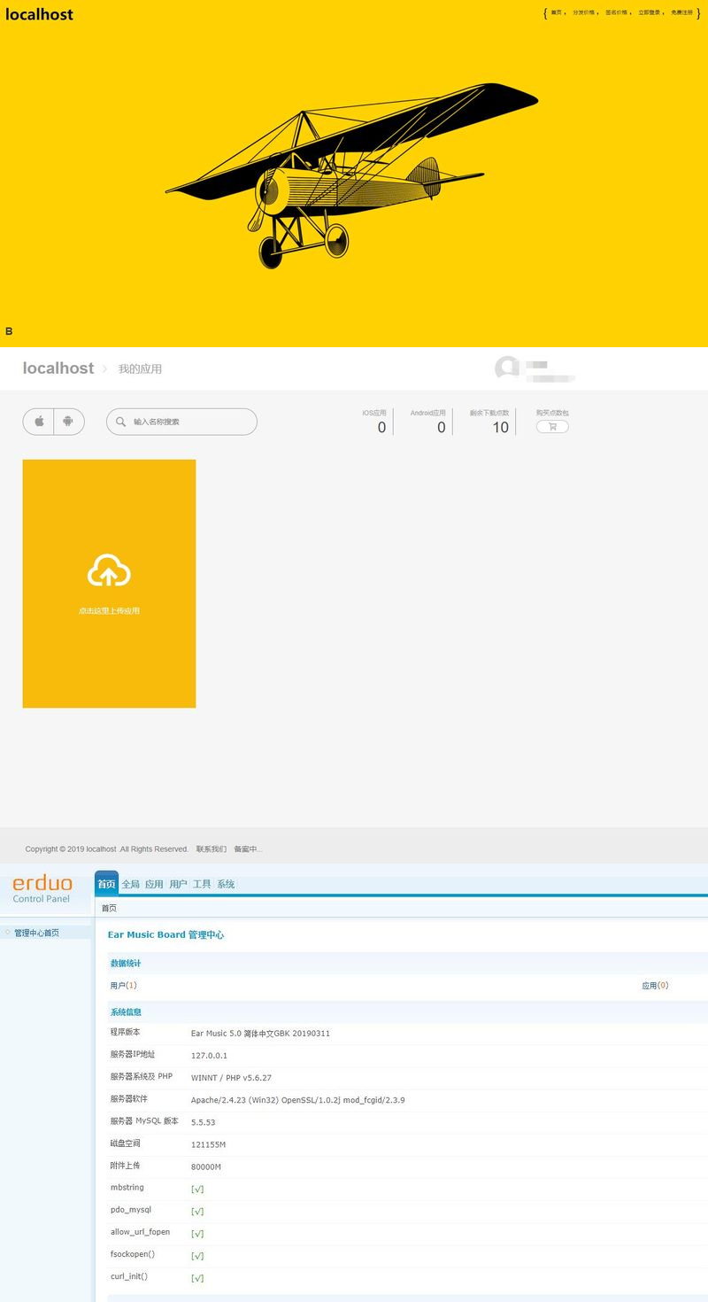708x1302 pixels.
Task: Switch to the 工具 tab
Action: pos(203,884)
